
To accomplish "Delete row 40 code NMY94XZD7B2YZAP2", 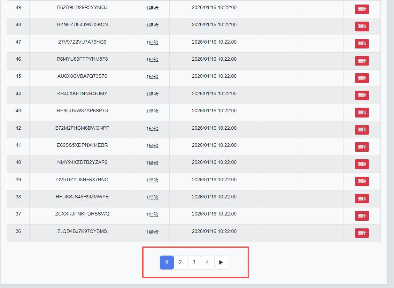I will coord(362,164).
